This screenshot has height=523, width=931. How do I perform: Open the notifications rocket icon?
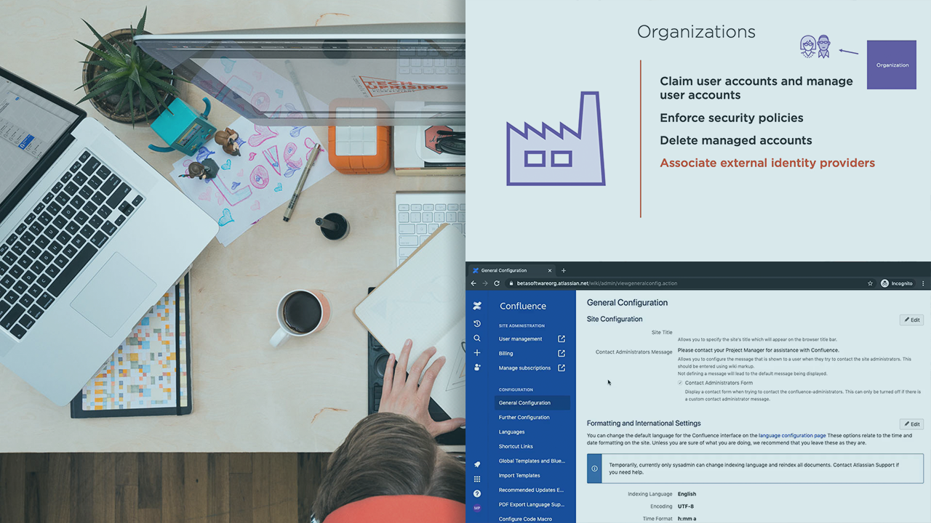point(477,464)
